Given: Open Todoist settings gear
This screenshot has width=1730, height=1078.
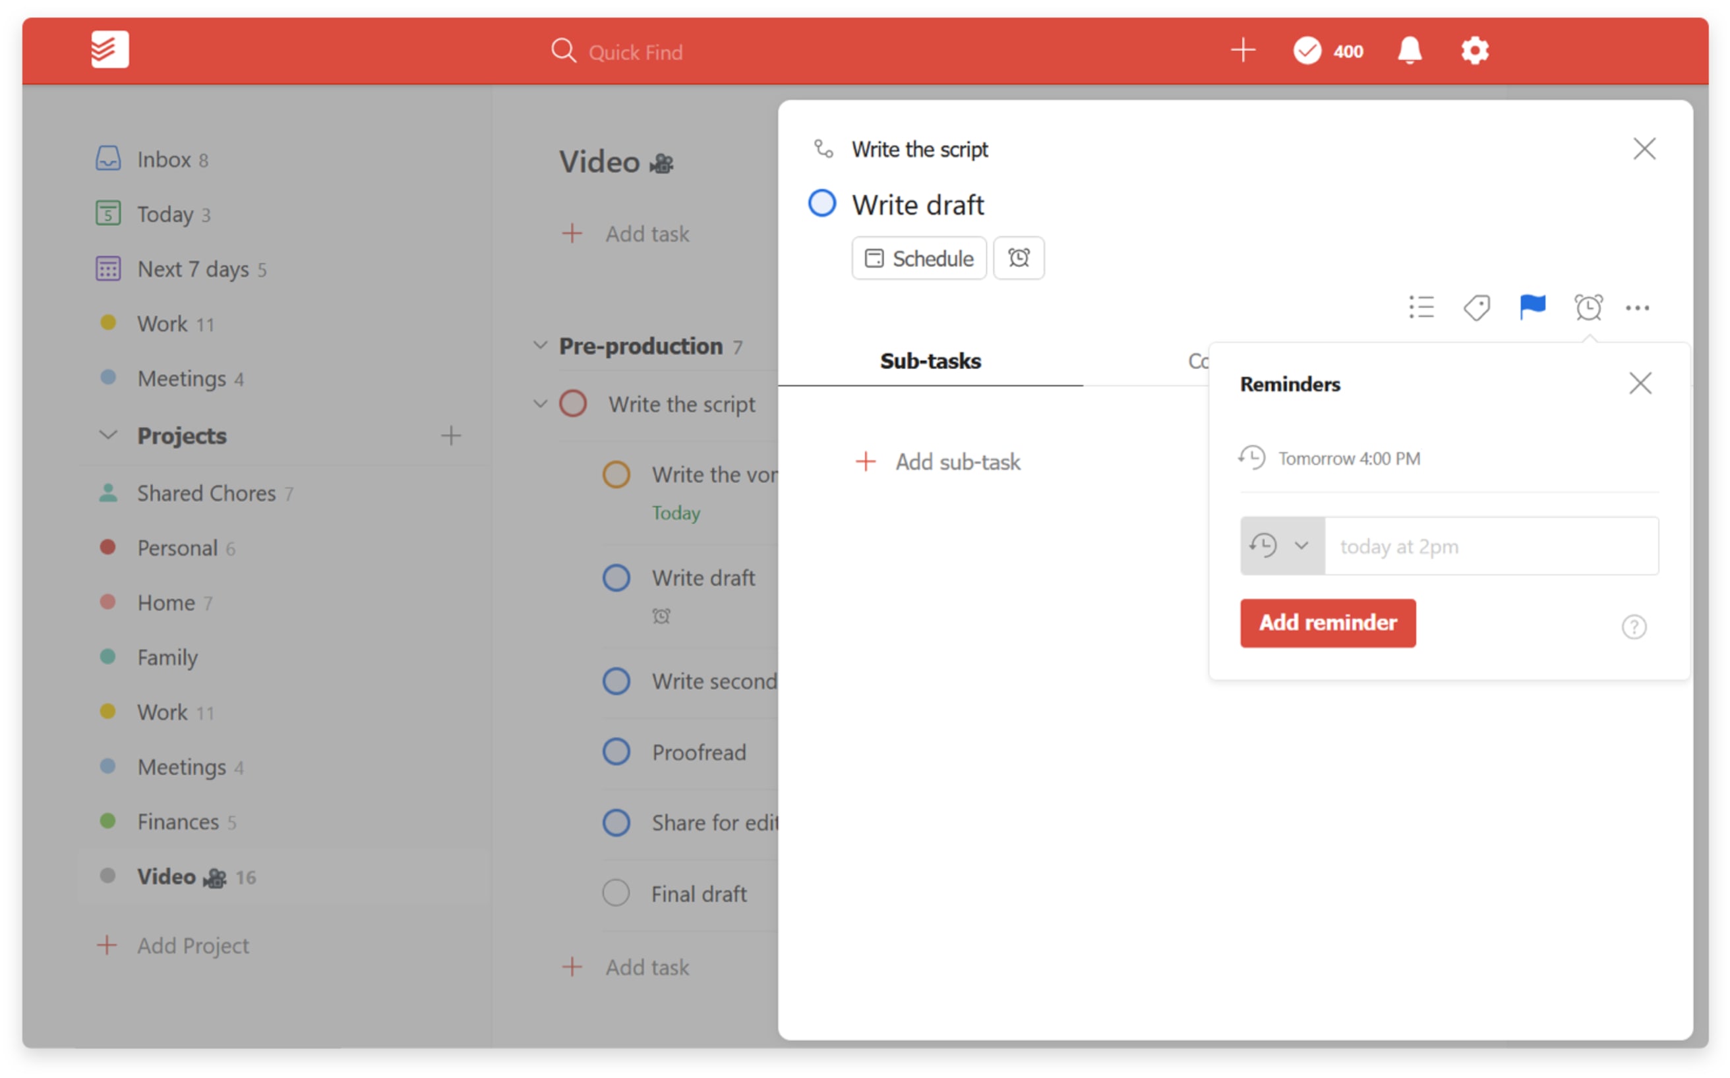Looking at the screenshot, I should click(x=1474, y=51).
